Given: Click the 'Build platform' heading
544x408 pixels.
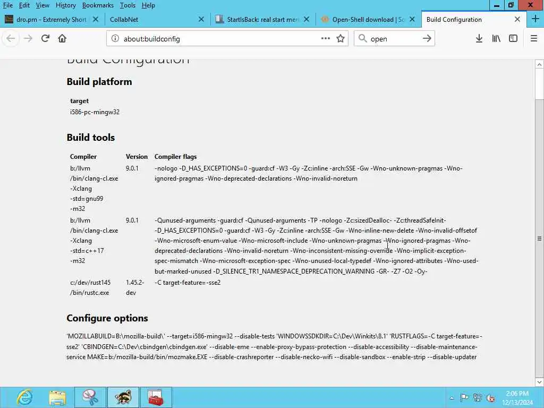Looking at the screenshot, I should click(x=99, y=81).
